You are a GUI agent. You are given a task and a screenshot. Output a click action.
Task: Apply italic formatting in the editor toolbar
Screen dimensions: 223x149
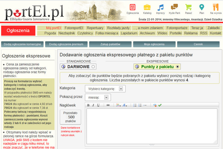(93, 105)
